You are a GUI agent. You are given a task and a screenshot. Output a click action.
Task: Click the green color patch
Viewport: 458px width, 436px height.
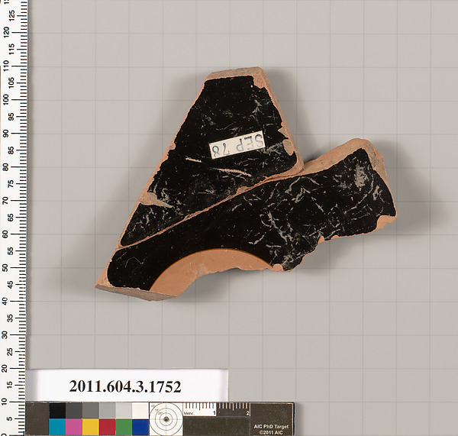click(124, 427)
